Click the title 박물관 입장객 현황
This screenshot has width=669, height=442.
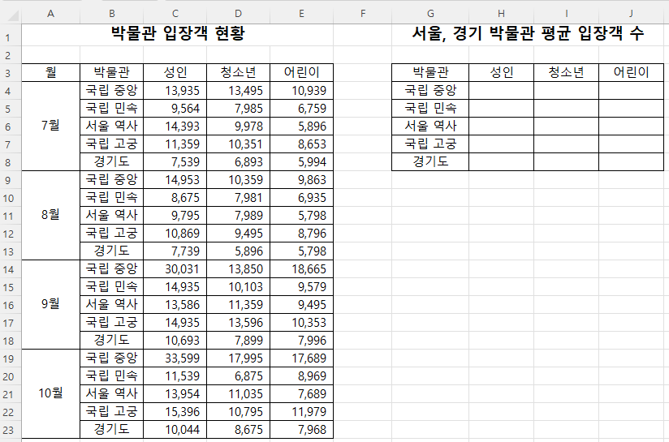(178, 34)
